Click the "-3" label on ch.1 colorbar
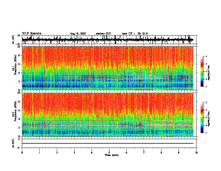This screenshot has height=171, width=221. tap(206, 56)
